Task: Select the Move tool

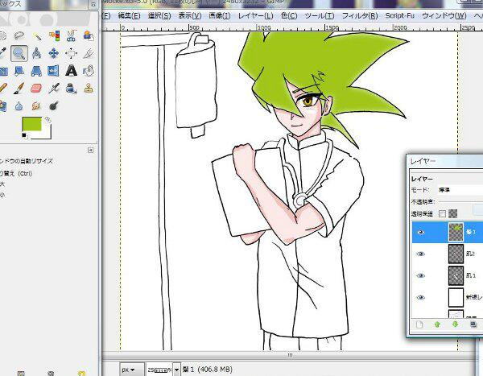Action: tap(54, 54)
